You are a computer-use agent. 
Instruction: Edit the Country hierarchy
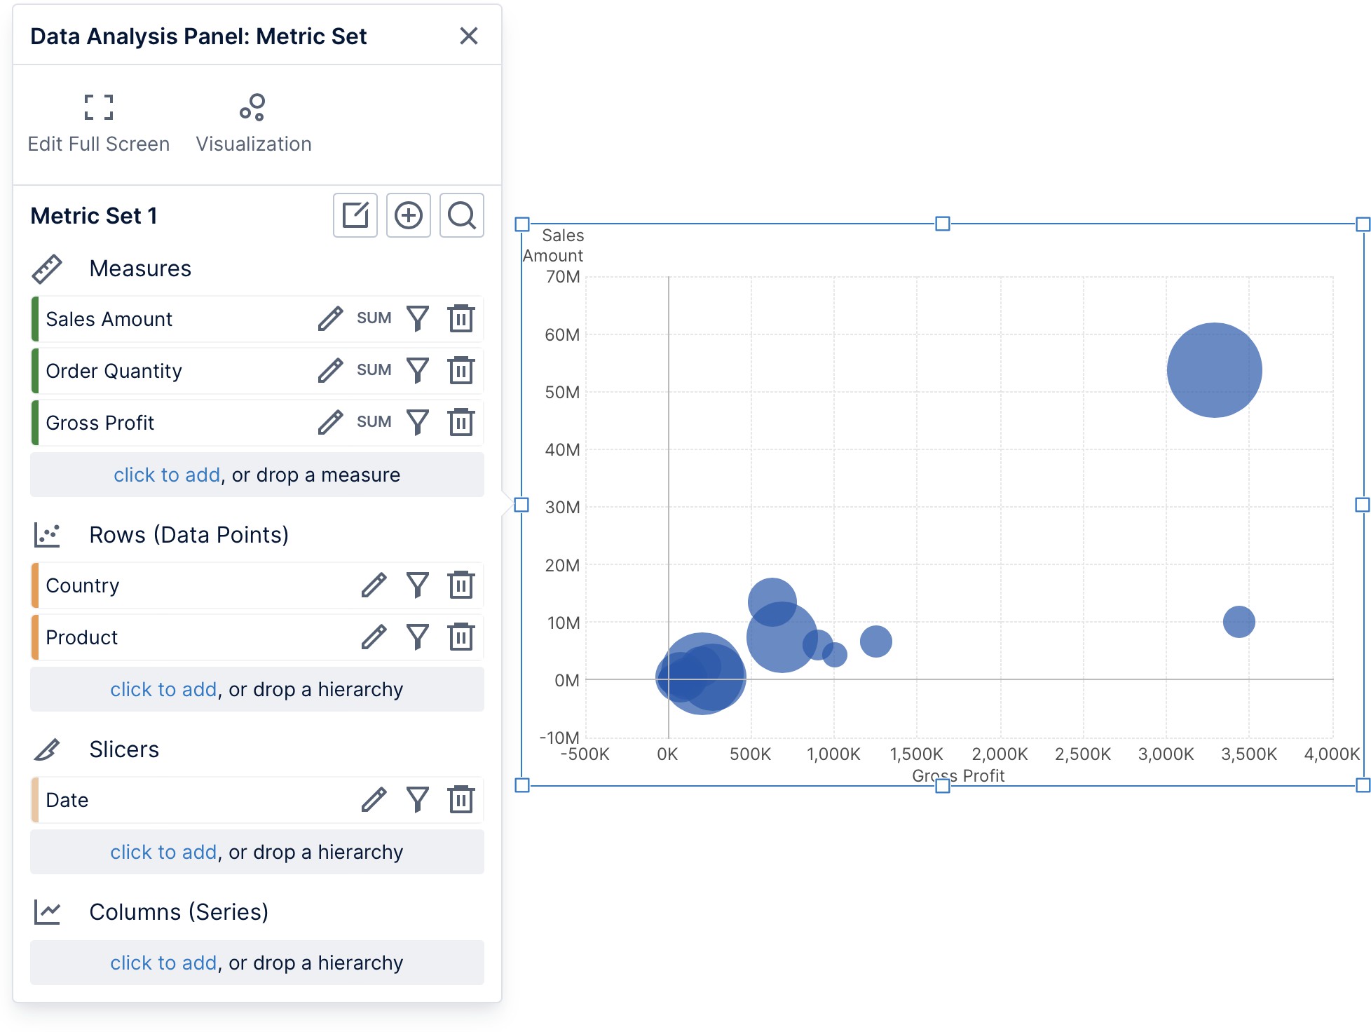[375, 585]
